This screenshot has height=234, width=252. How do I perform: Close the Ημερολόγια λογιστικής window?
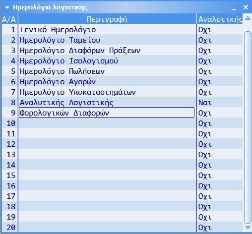[x=246, y=7]
